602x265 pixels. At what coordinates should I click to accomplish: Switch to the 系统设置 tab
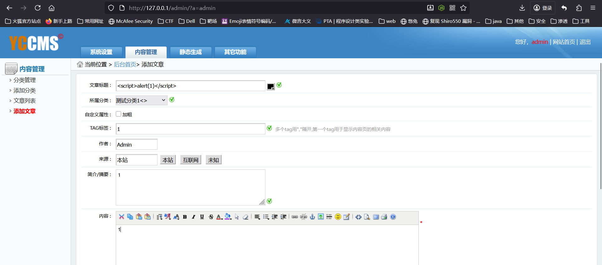pyautogui.click(x=101, y=52)
